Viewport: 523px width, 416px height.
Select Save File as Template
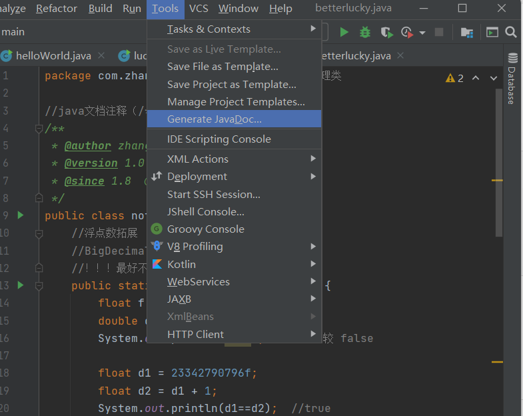coord(234,67)
